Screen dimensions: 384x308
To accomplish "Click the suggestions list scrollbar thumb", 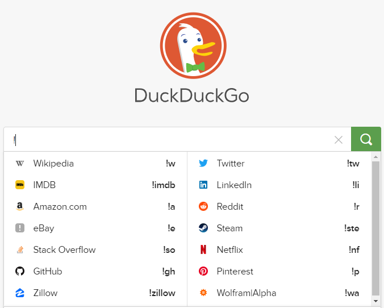I will point(375,228).
